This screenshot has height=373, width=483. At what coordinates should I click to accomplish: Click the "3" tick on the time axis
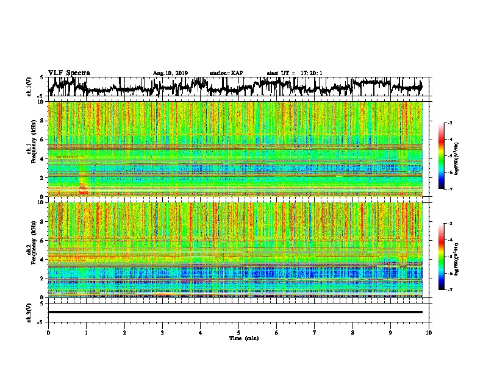162,333
